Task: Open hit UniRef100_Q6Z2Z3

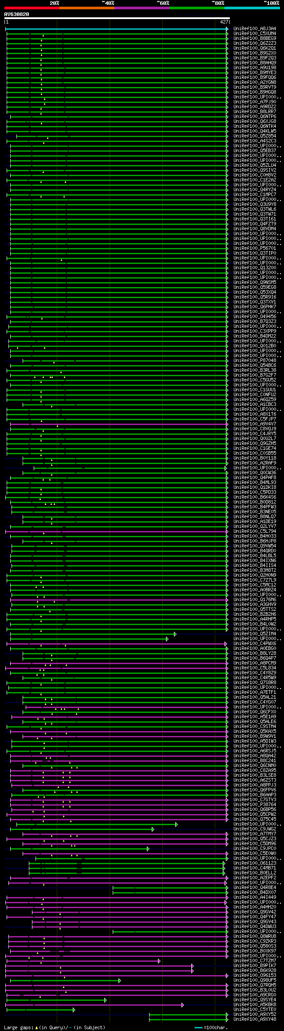Action: pyautogui.click(x=255, y=43)
